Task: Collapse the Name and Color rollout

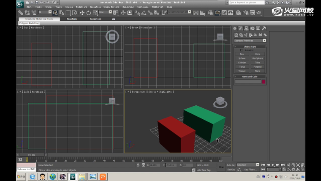Action: pos(250,77)
